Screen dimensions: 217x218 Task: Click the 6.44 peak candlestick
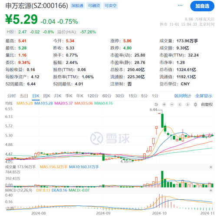point(162,121)
